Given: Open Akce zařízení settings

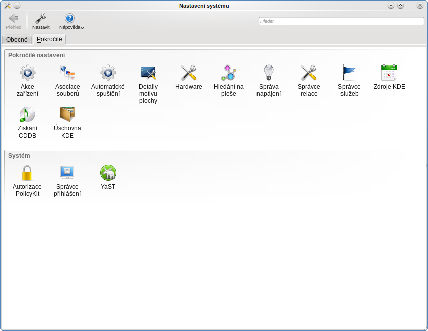Looking at the screenshot, I should coord(27,81).
